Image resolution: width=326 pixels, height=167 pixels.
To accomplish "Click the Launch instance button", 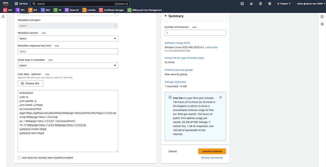I will [x=212, y=151].
